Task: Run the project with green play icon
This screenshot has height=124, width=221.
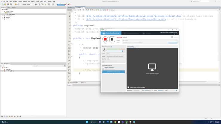Action: 46,4
